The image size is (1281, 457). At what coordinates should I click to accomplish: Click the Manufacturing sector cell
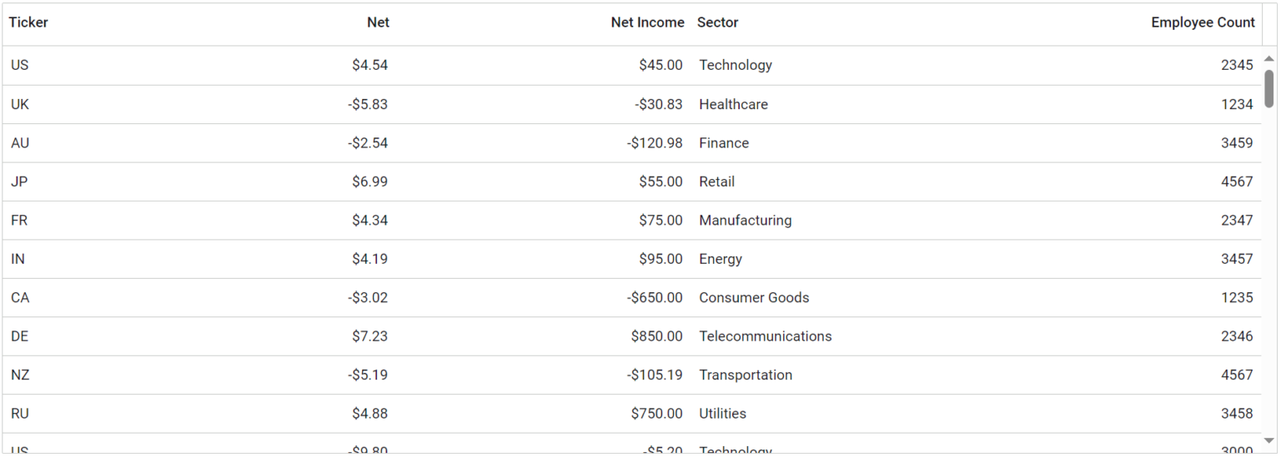click(x=745, y=221)
